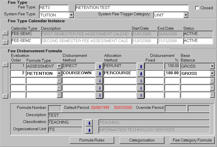Toggle the Closed checkbox

(197, 8)
